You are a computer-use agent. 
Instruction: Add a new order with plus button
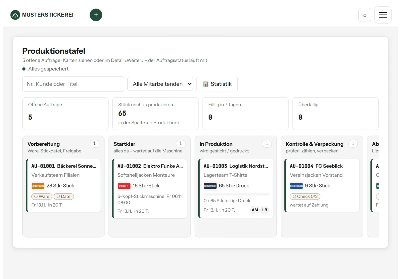click(x=96, y=15)
